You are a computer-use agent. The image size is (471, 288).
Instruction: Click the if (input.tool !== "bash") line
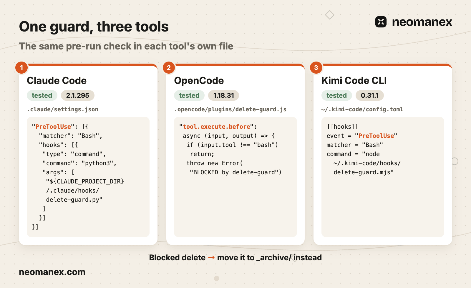click(232, 145)
